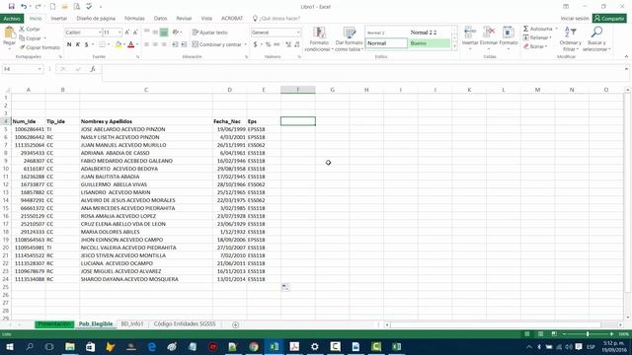Click the Name Box showing F4

point(22,69)
